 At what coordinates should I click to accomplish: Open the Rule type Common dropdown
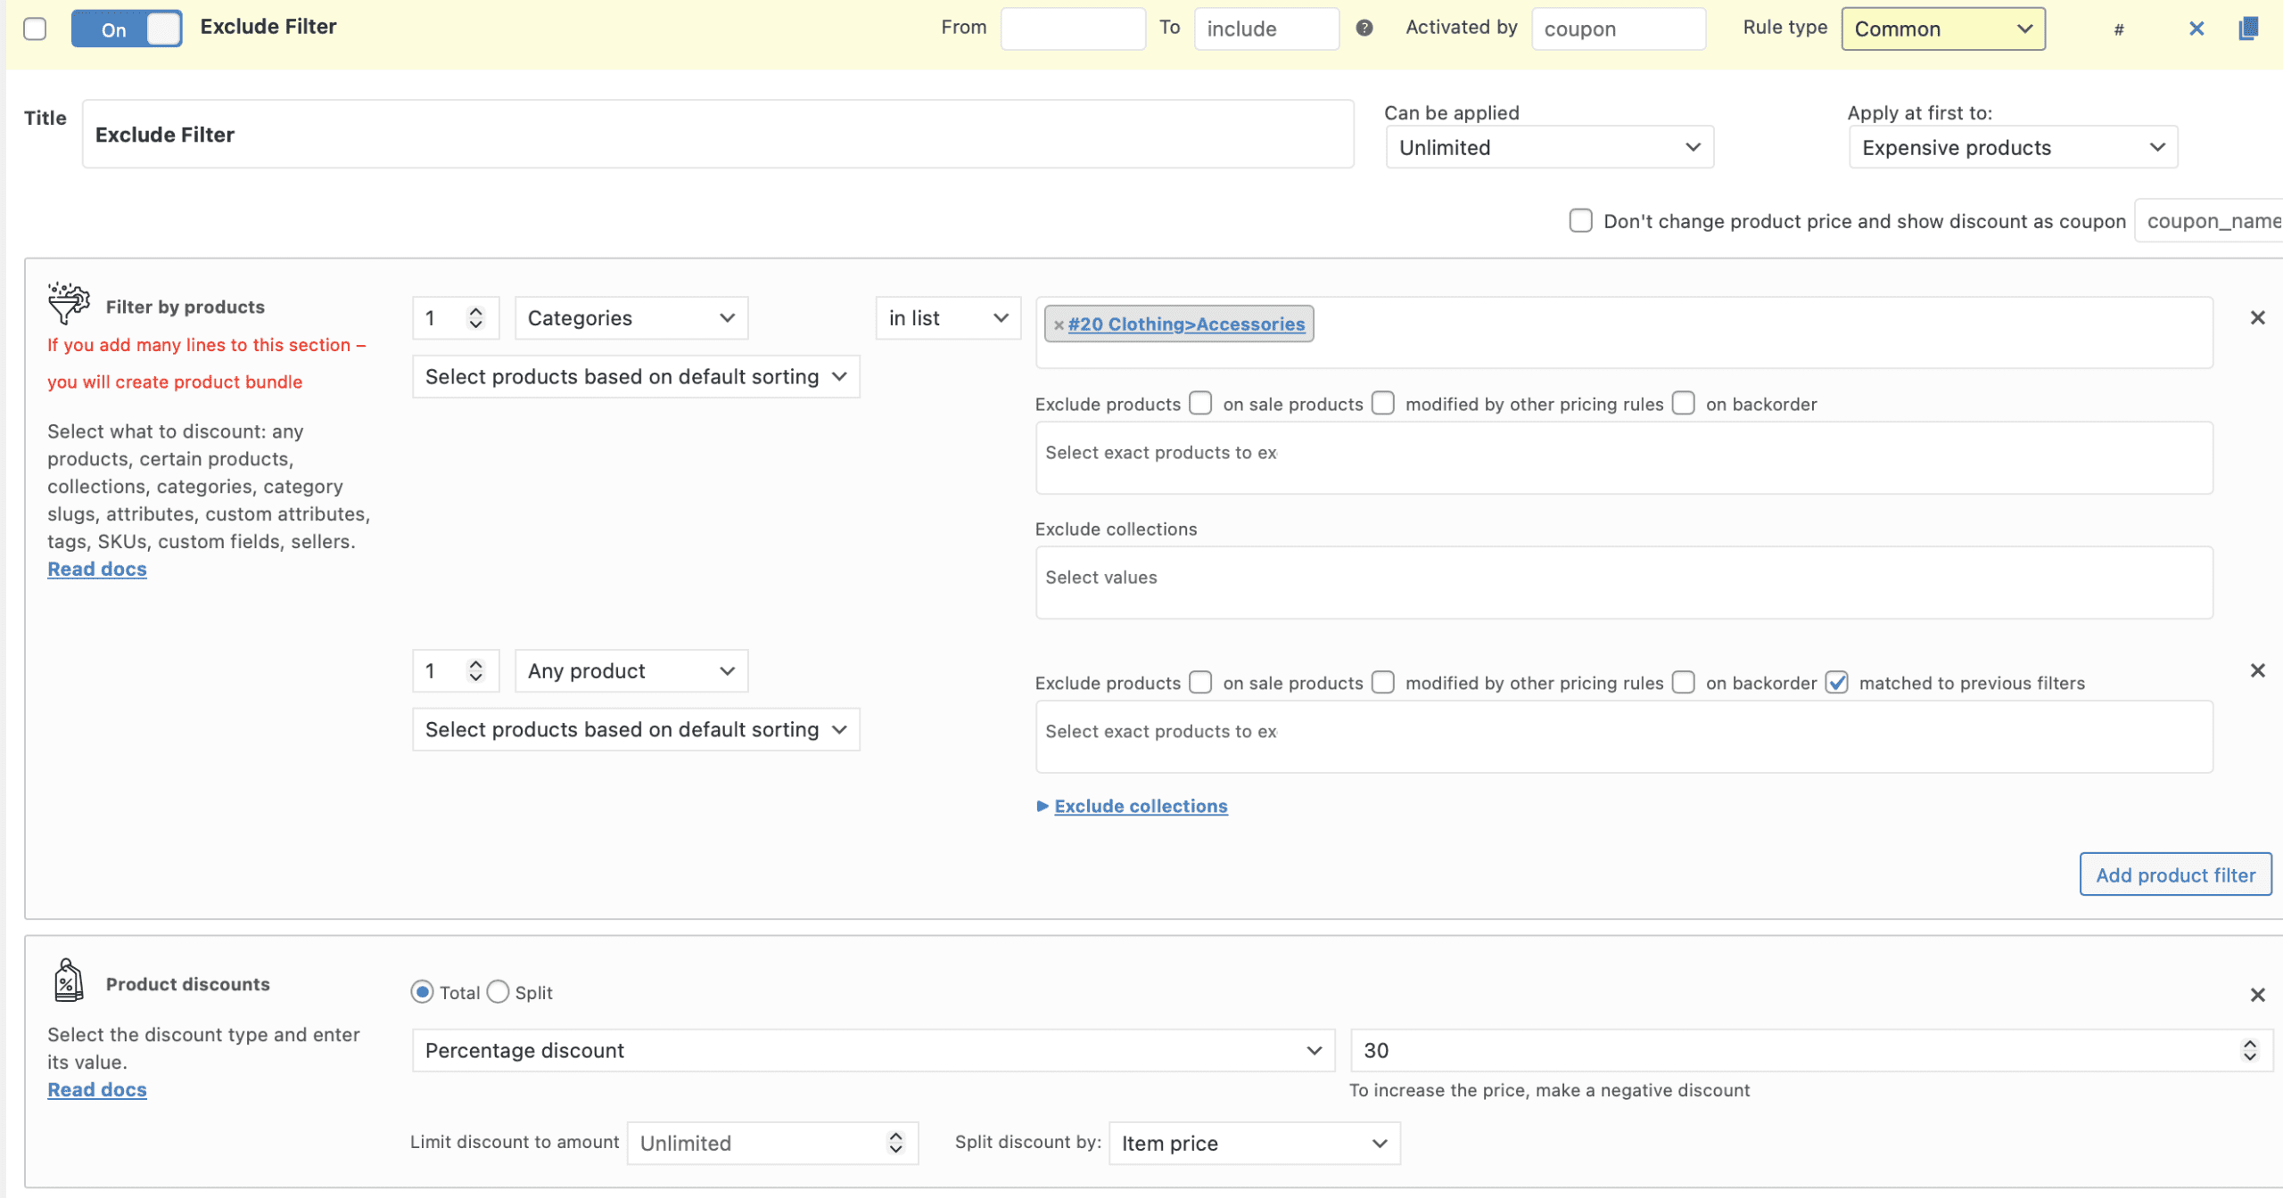tap(1944, 29)
